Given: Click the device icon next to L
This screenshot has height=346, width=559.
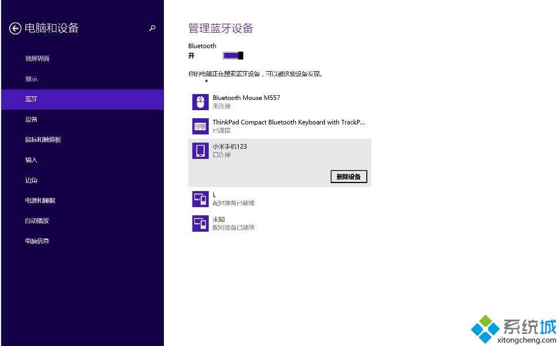Looking at the screenshot, I should coord(200,198).
